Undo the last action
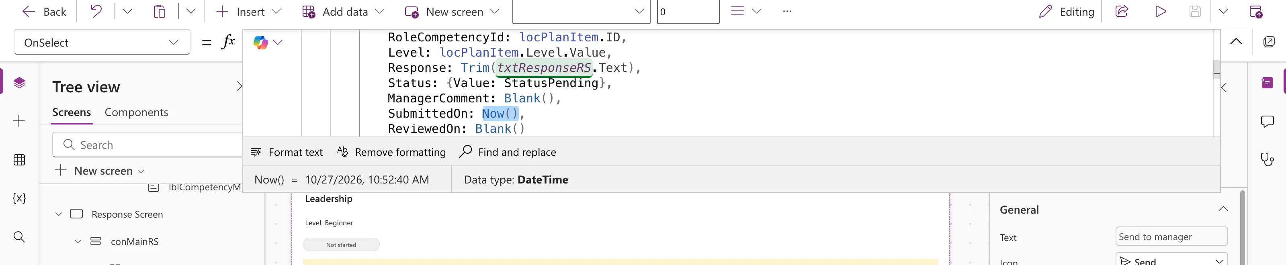The image size is (1286, 265). (x=96, y=12)
